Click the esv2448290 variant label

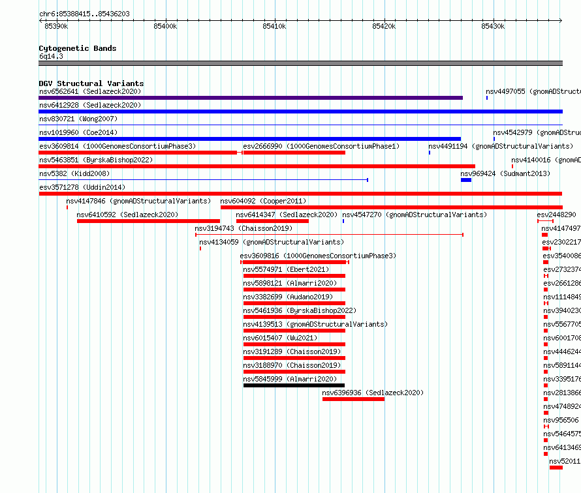(x=557, y=215)
